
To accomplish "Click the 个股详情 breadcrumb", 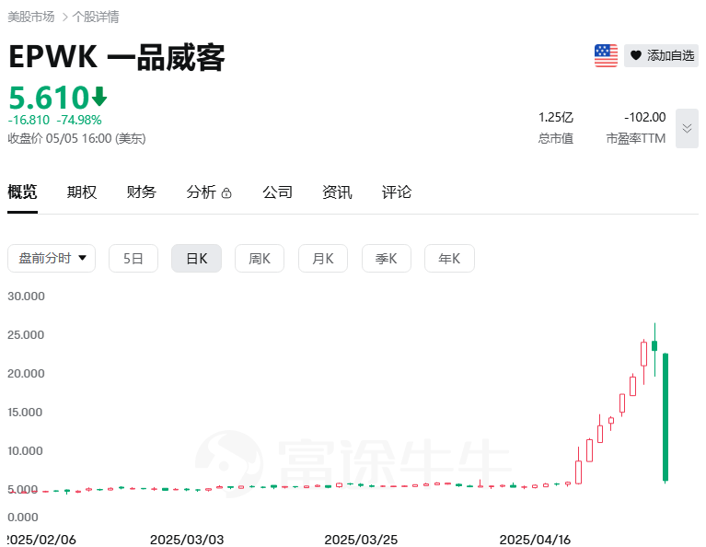I will [96, 17].
